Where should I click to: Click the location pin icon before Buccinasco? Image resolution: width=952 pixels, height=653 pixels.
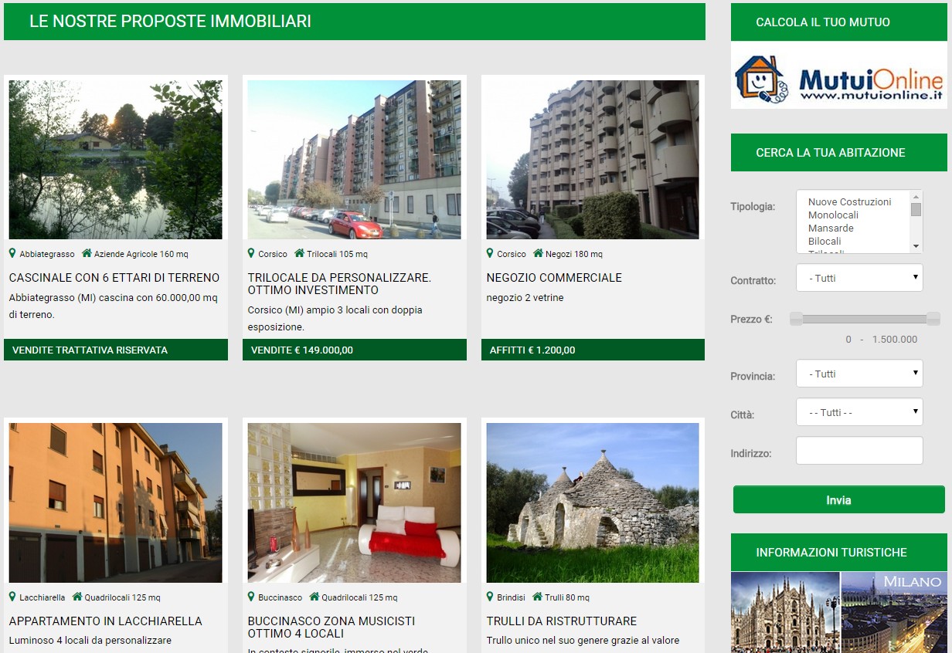[251, 597]
